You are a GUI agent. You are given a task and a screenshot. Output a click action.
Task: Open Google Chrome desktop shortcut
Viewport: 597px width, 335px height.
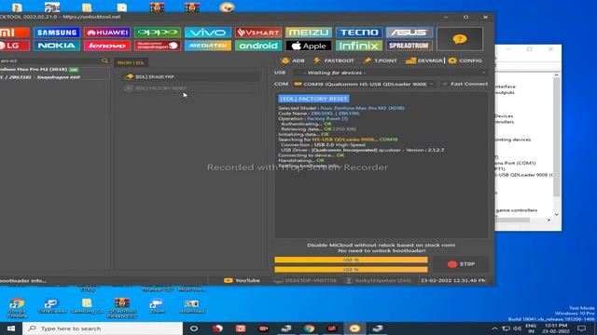pyautogui.click(x=17, y=308)
